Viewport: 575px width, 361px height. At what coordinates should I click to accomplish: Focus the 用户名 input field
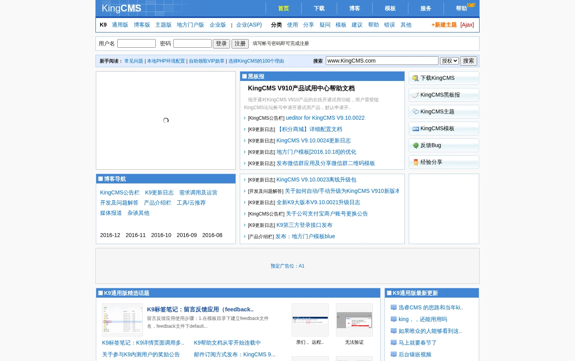[137, 43]
